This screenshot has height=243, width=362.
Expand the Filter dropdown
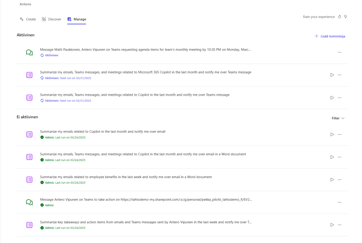pos(338,118)
